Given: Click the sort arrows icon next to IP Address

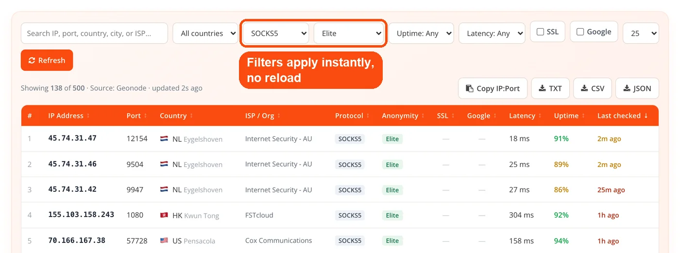Looking at the screenshot, I should 88,116.
